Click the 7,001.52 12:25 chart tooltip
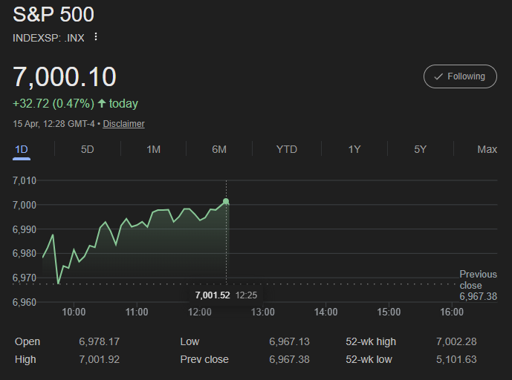 click(x=226, y=295)
